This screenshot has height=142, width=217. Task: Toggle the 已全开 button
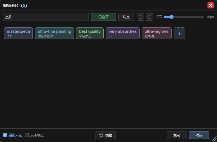104,17
